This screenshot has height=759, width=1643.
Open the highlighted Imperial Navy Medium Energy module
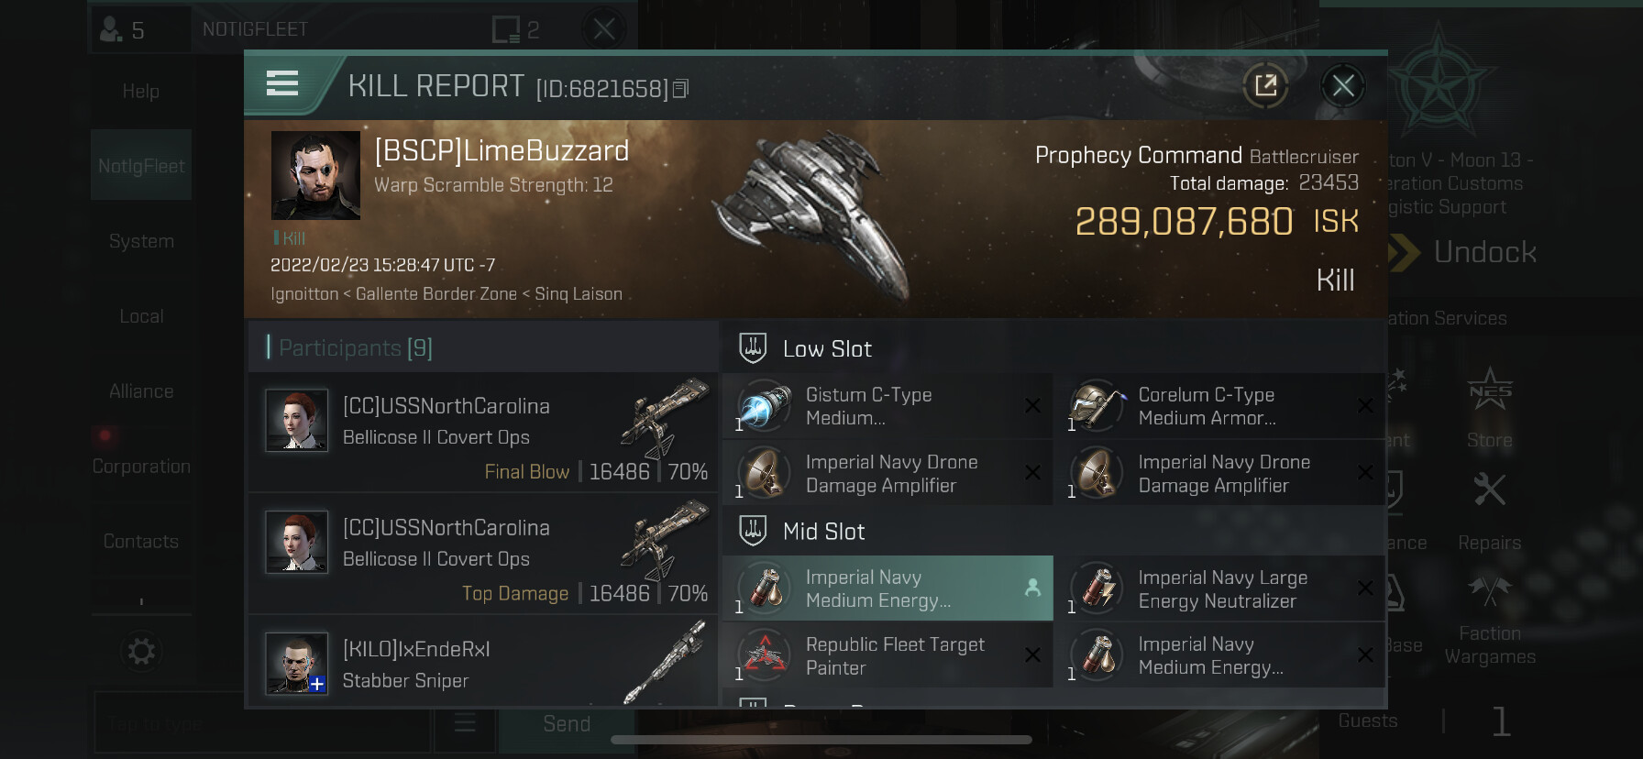[888, 588]
